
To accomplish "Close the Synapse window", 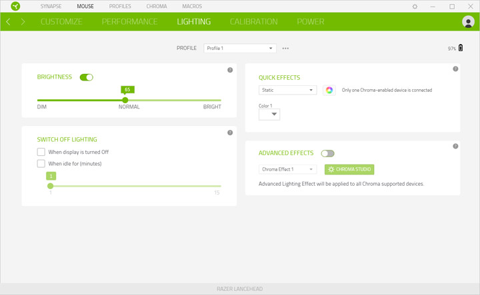I will coord(471,7).
